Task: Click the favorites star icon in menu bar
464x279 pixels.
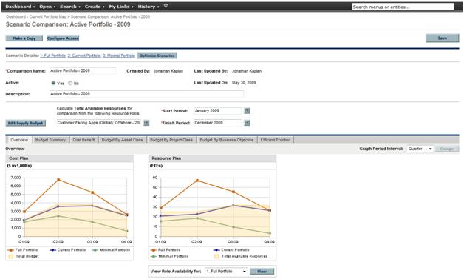Action: [x=166, y=6]
